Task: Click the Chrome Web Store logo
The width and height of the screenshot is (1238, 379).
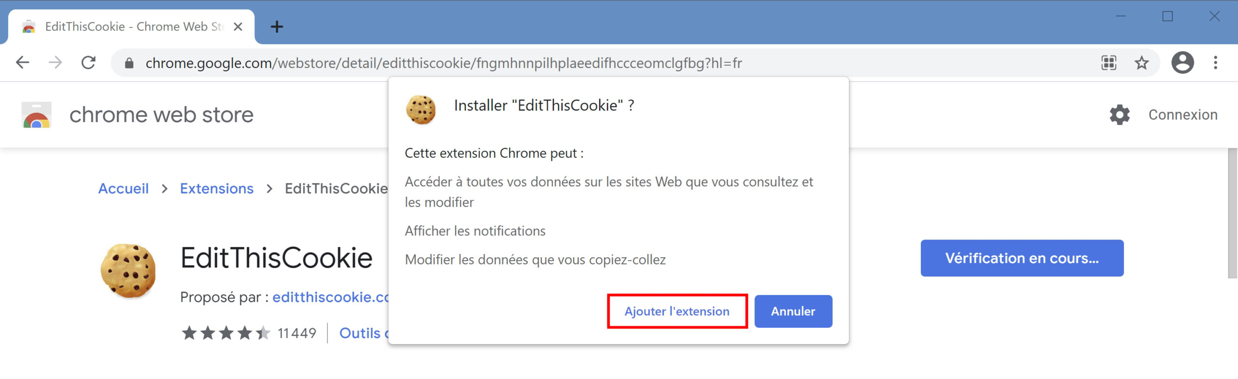Action: coord(37,115)
